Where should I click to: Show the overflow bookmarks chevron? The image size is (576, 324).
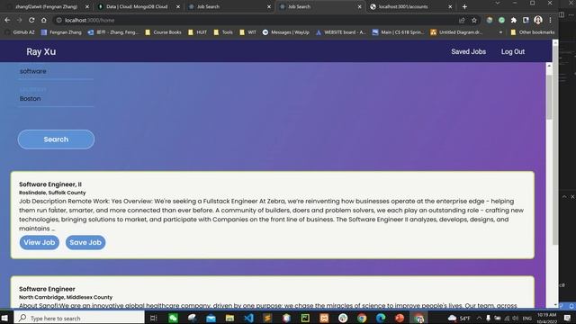click(500, 32)
